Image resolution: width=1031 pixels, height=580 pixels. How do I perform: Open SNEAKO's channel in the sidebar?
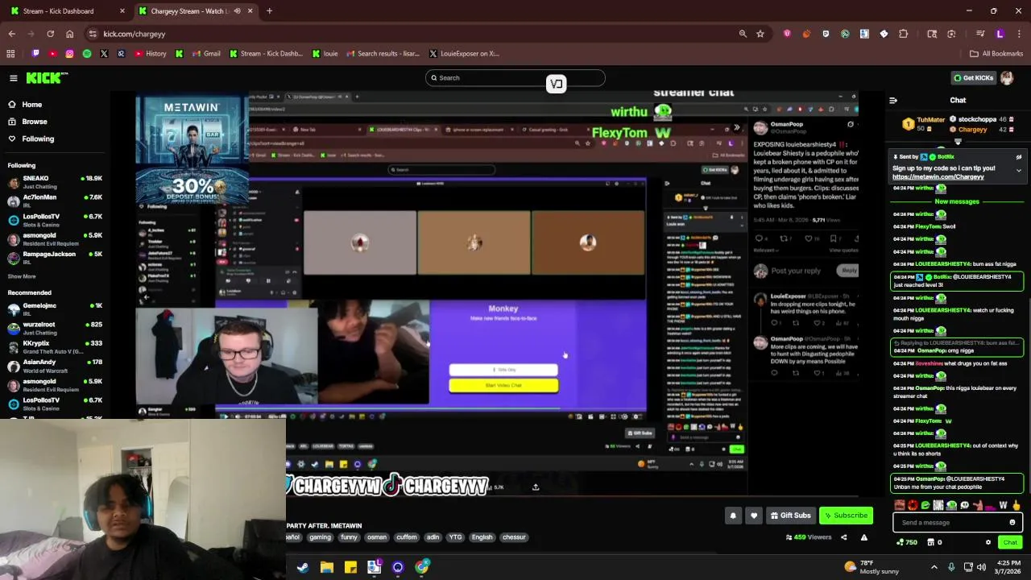click(55, 182)
